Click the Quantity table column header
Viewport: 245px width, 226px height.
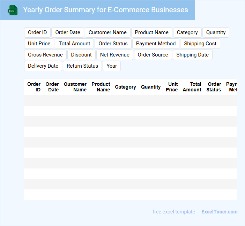click(151, 87)
